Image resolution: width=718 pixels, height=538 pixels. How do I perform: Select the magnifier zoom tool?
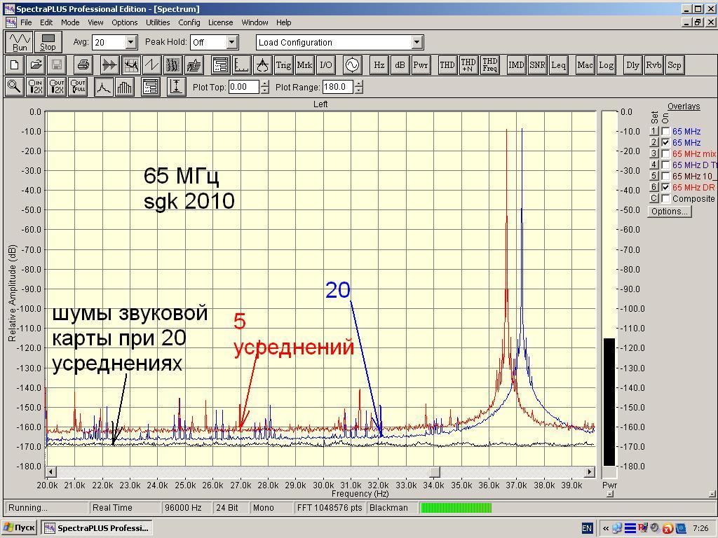[13, 87]
